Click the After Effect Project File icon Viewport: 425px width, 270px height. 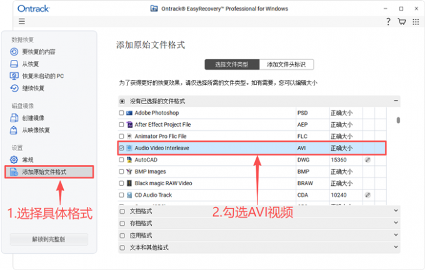click(129, 125)
